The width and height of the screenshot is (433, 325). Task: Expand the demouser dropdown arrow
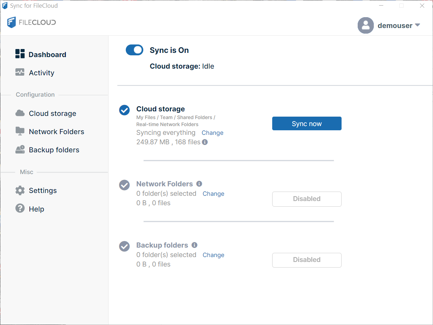point(417,25)
